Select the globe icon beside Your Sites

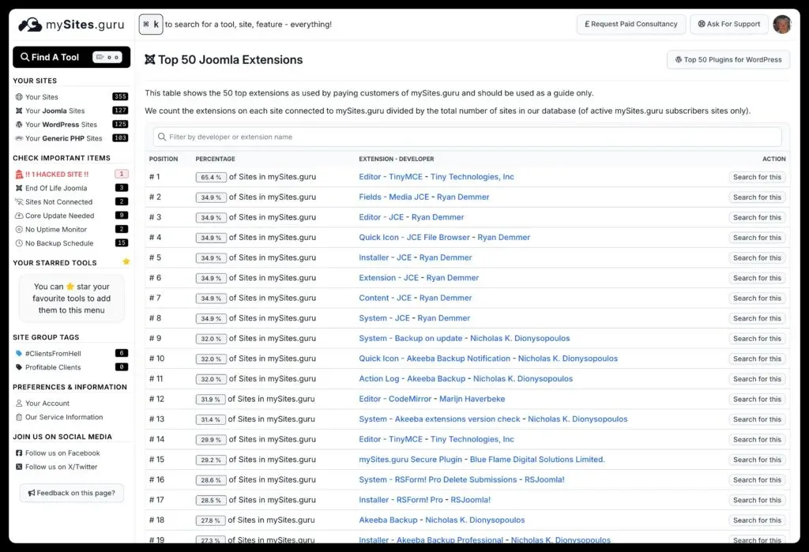click(17, 98)
